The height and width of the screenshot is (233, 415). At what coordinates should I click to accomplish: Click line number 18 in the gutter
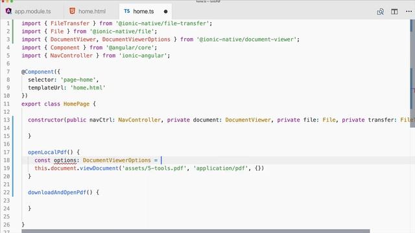[6, 160]
